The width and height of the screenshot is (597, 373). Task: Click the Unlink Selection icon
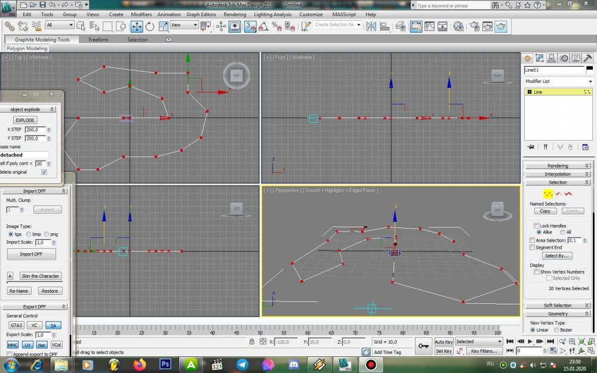[23, 26]
